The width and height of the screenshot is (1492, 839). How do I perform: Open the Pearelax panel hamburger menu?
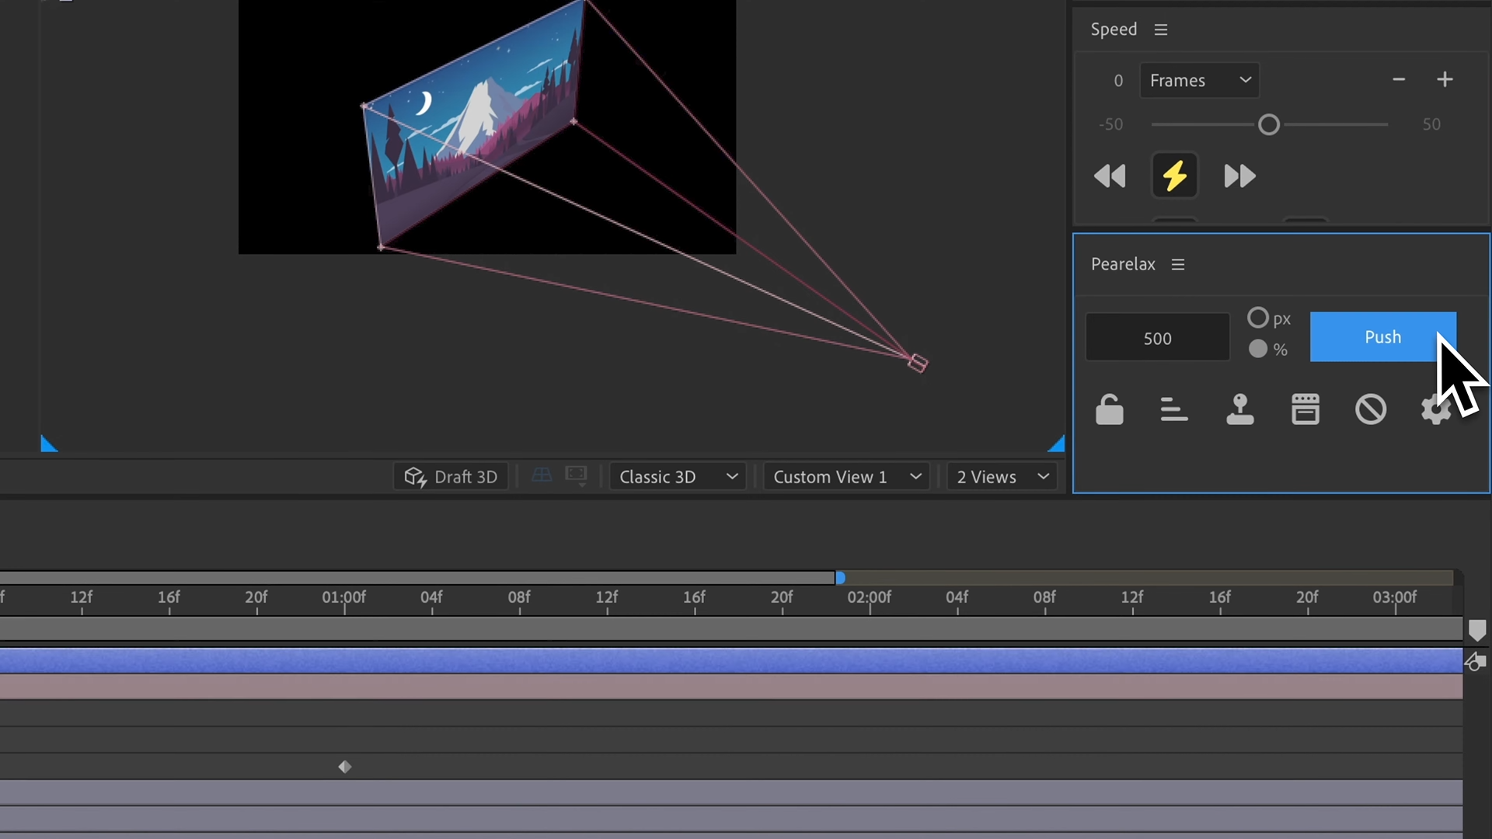click(1178, 264)
